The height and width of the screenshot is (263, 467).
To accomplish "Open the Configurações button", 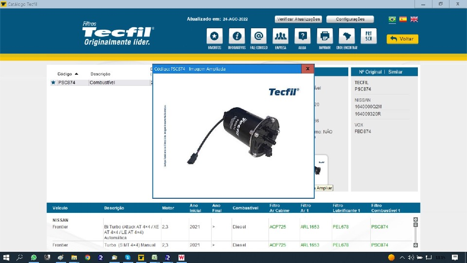I will [350, 19].
